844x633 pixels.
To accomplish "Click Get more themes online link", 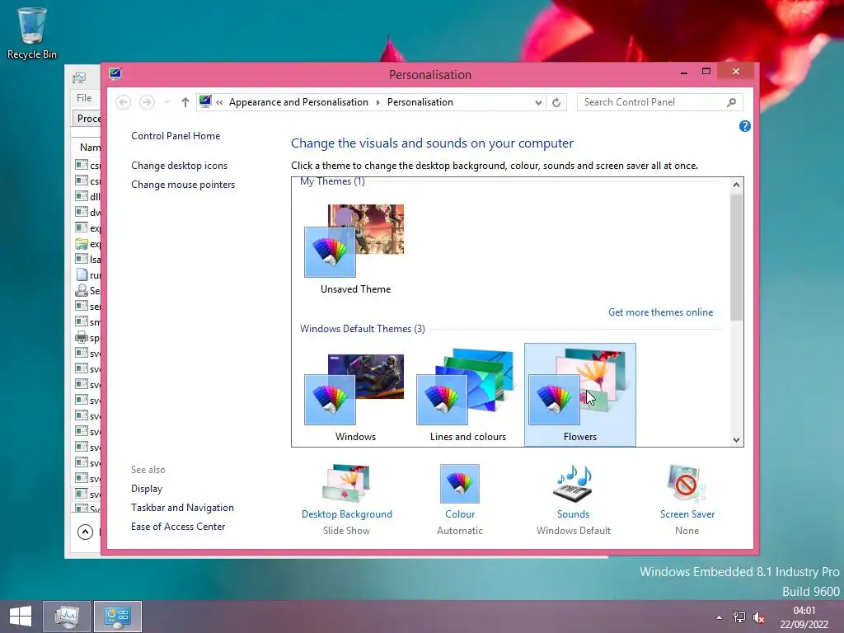I will coord(660,312).
